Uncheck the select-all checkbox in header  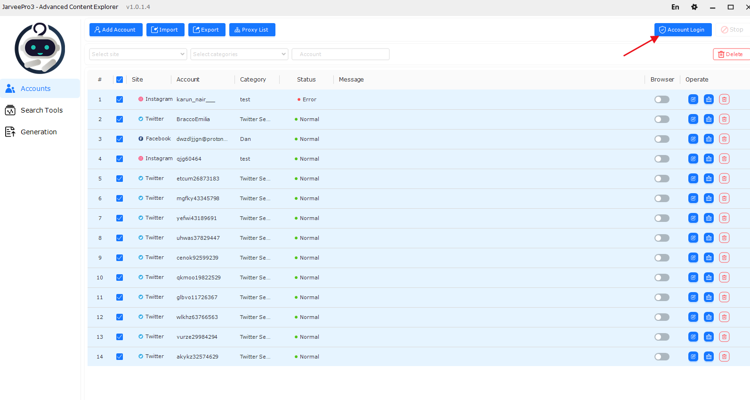pyautogui.click(x=120, y=80)
